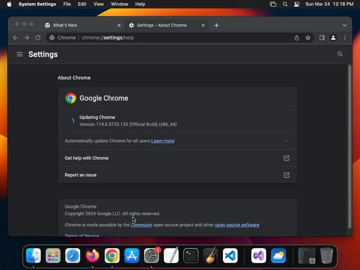Click the Stage Manager menu bar icon
The image size is (360, 270).
pyautogui.click(x=273, y=4)
